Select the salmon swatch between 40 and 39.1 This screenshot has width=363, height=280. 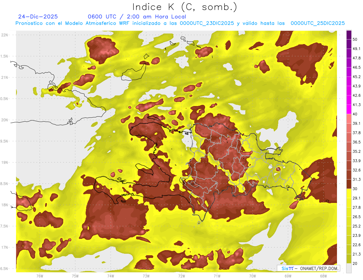(x=349, y=119)
